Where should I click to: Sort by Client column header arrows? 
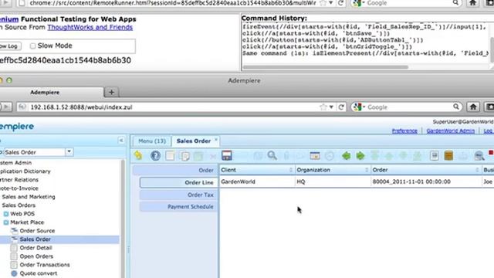tap(290, 170)
